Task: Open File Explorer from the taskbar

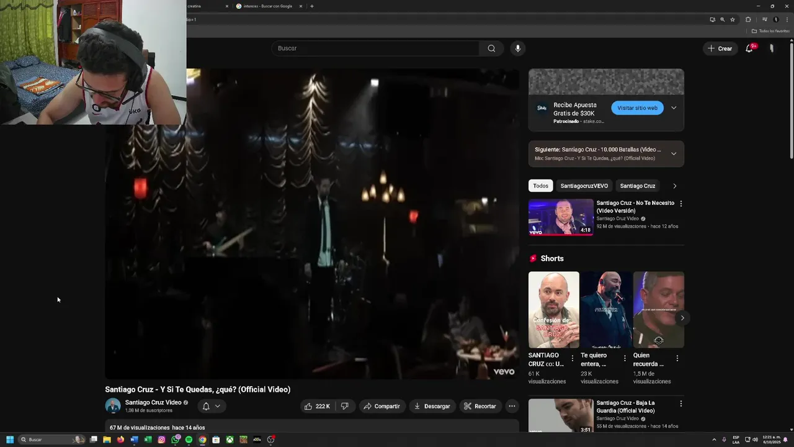Action: coord(107,440)
